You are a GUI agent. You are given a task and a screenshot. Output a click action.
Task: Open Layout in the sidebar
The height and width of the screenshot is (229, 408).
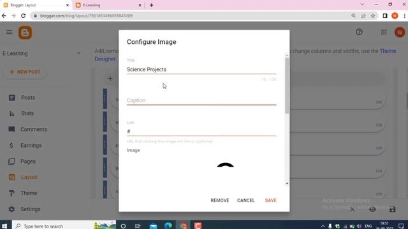pos(29,177)
